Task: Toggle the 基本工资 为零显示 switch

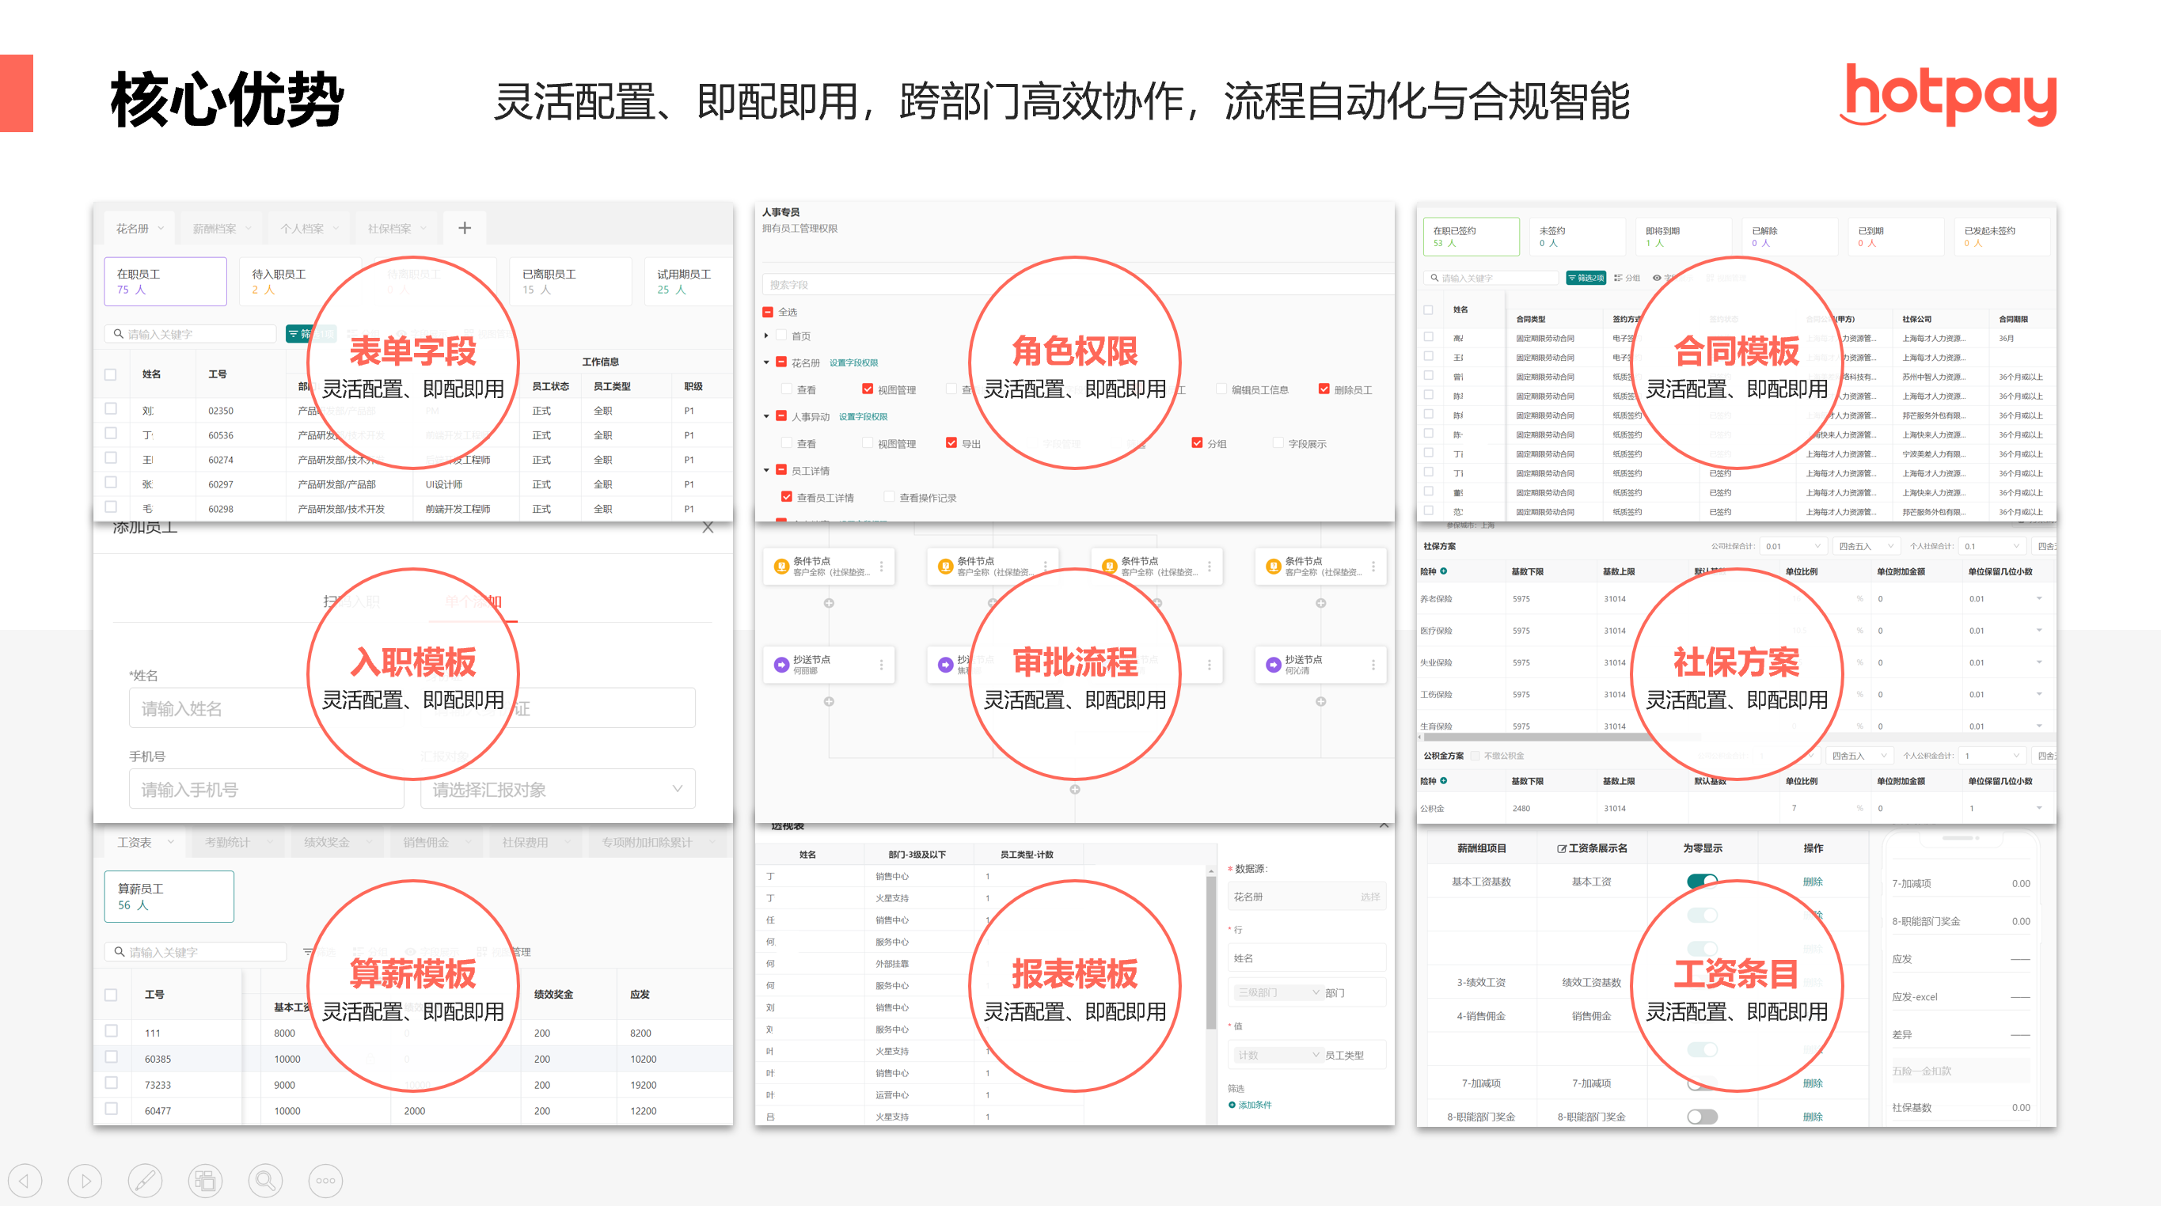Action: point(1702,881)
